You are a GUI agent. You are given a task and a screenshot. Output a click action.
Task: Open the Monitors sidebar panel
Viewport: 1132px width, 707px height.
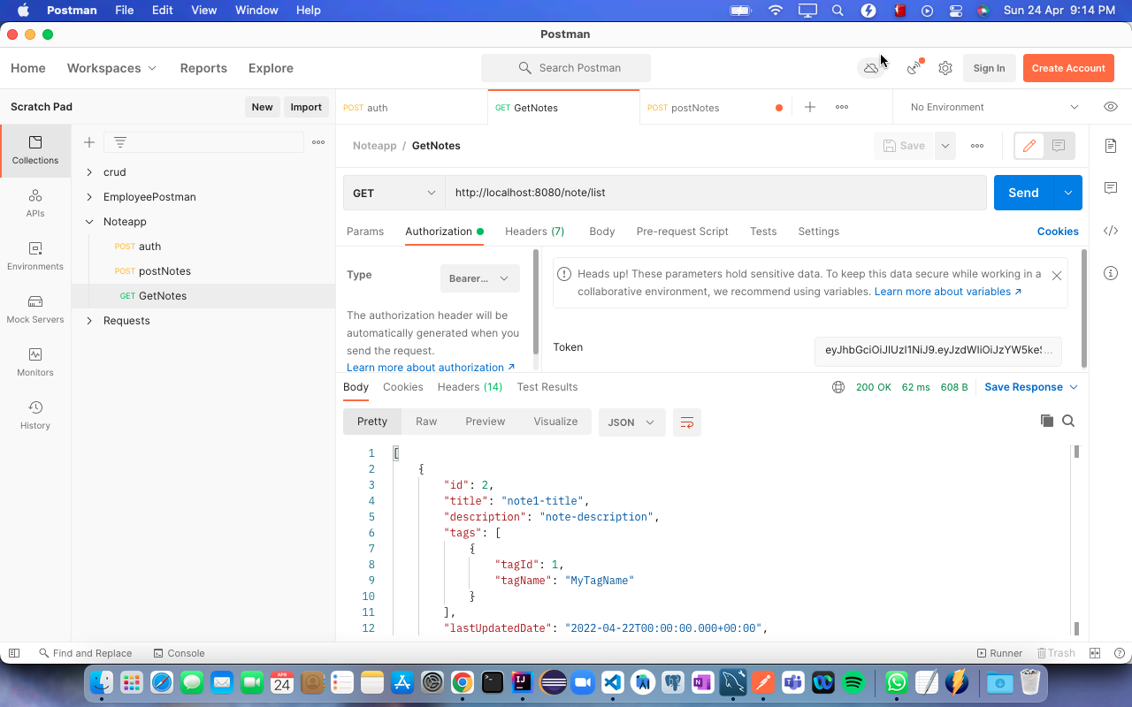pos(35,362)
